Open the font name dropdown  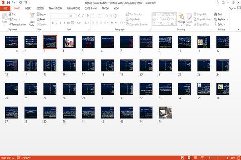[x=68, y=16]
